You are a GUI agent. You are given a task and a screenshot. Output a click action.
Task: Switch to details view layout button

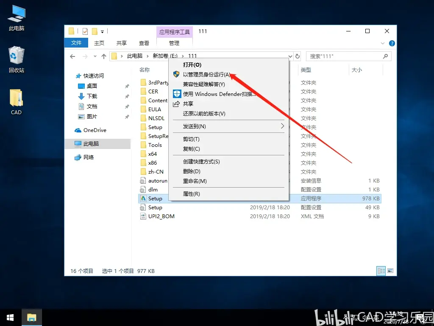(x=381, y=271)
